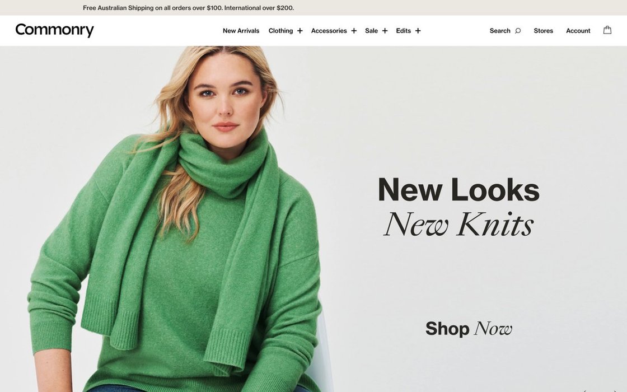Screen dimensions: 627x392
Task: Expand Clothing menu with plus icon
Action: pos(300,31)
